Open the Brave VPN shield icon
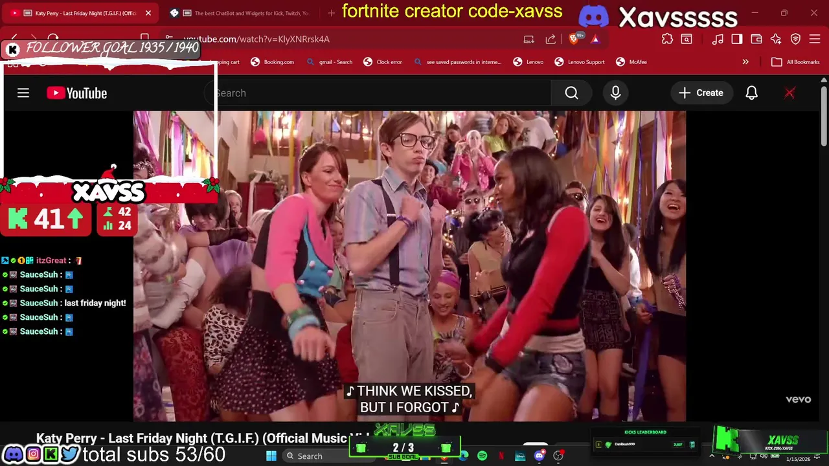Screen dimensions: 829x466 796,39
